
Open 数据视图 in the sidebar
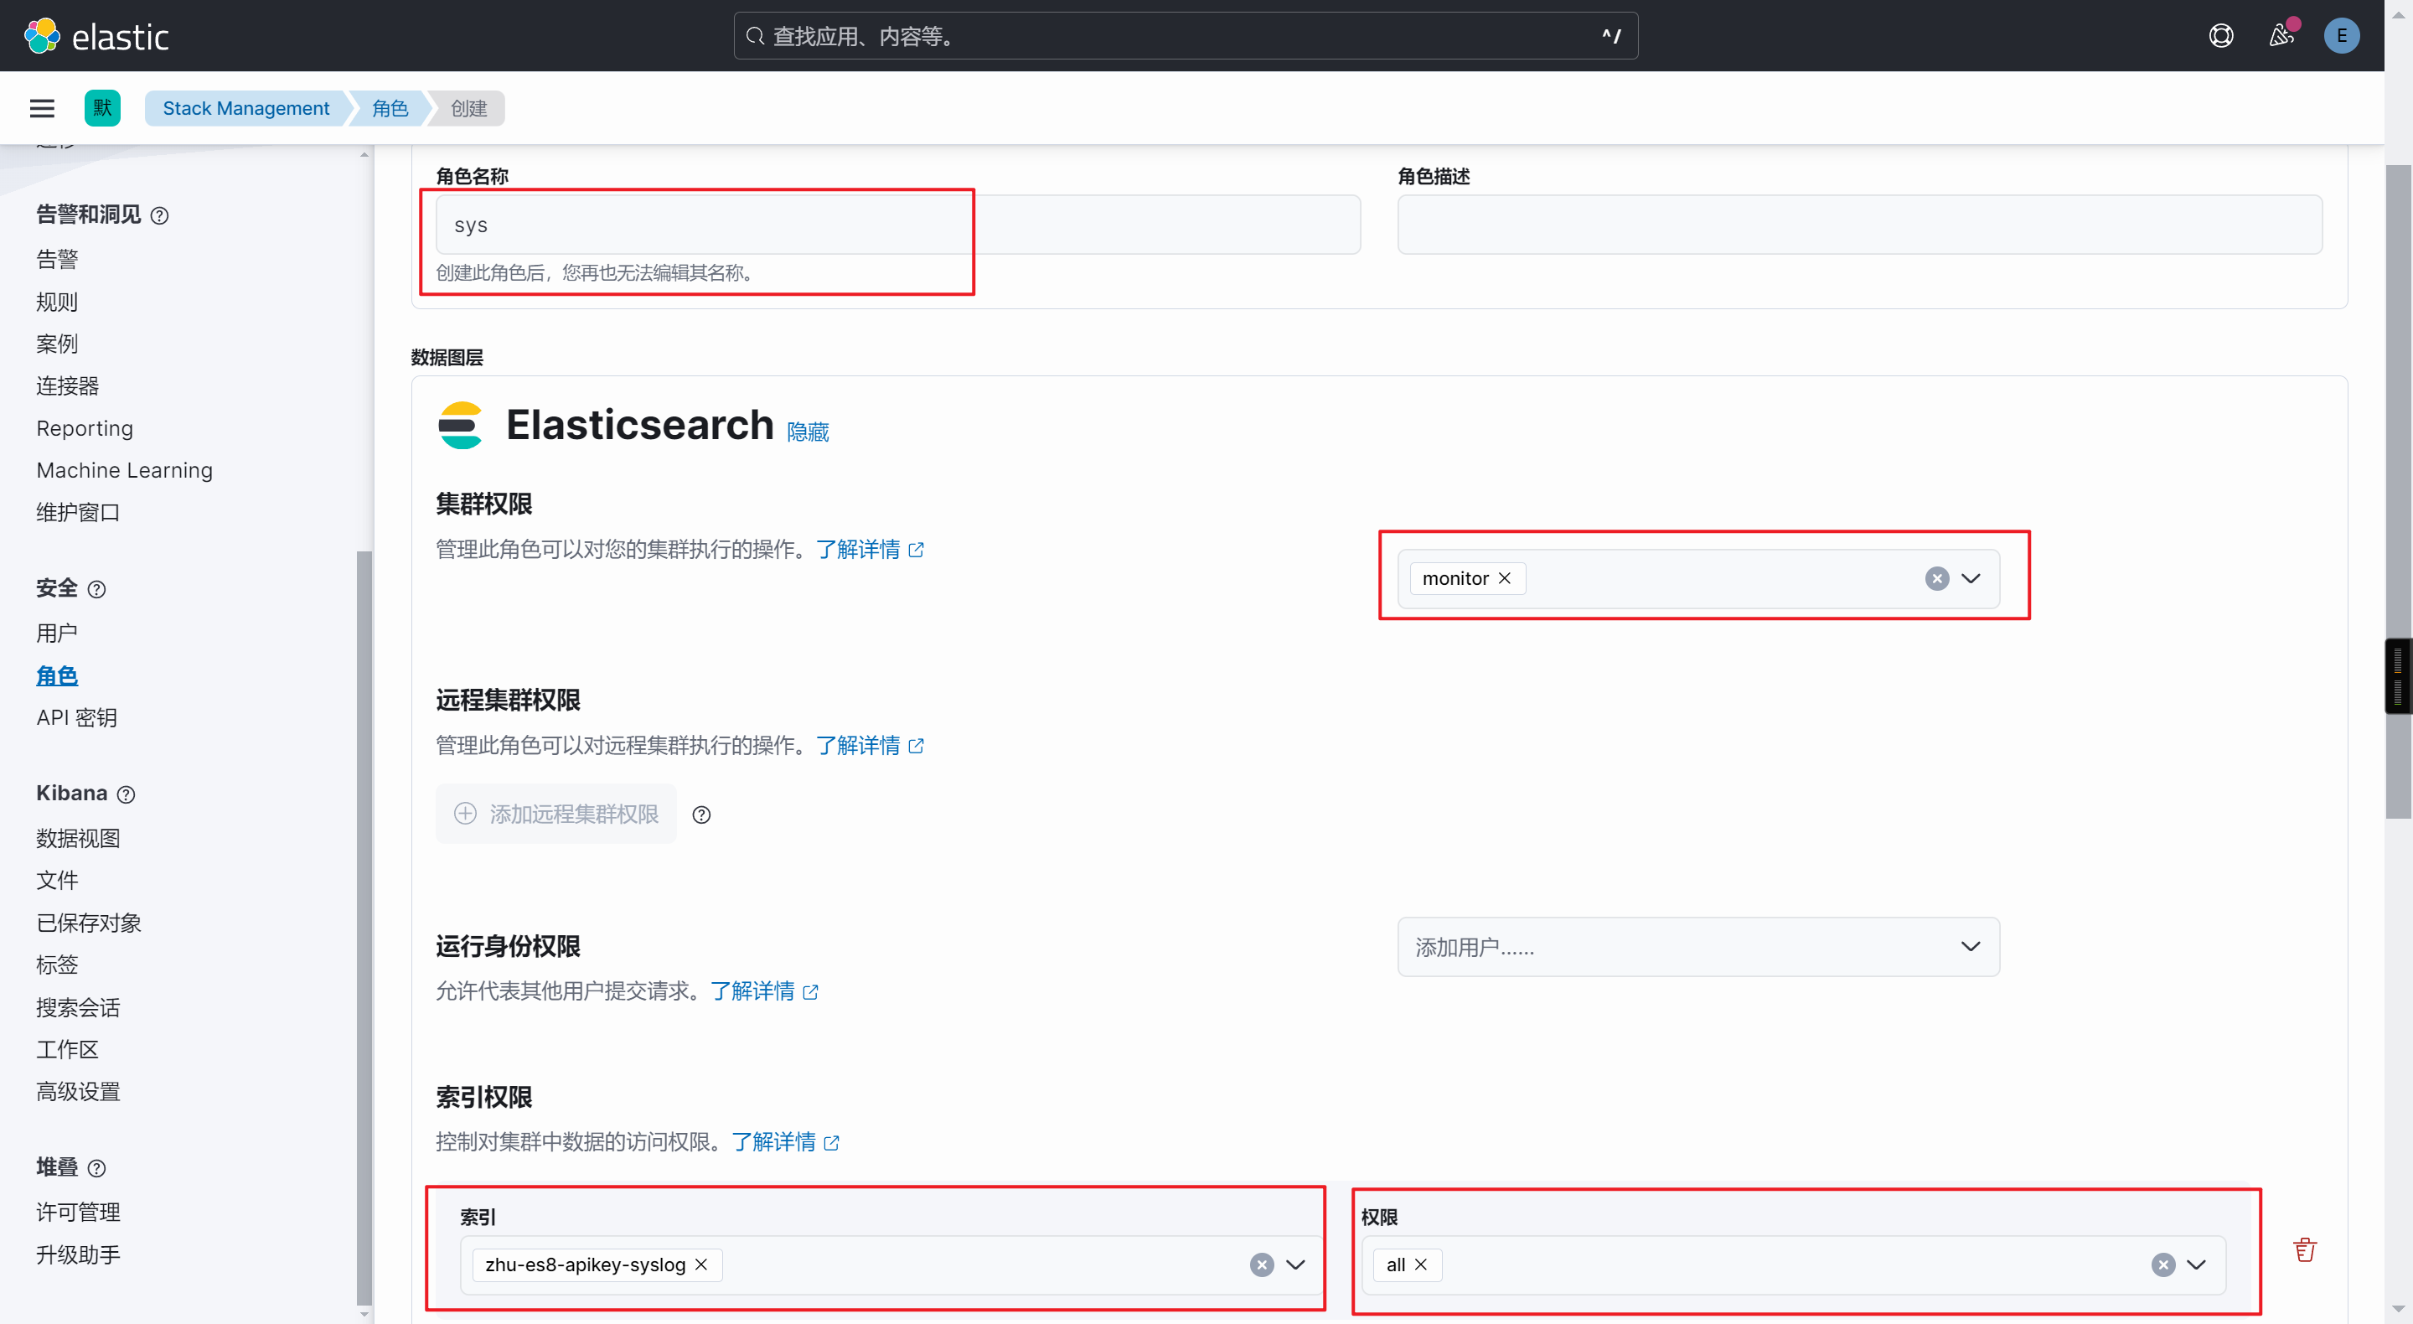[x=78, y=839]
